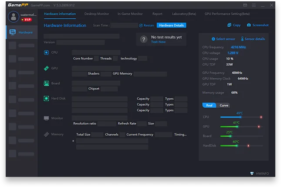Click the CPU chip icon
This screenshot has height=187, width=281.
[46, 52]
